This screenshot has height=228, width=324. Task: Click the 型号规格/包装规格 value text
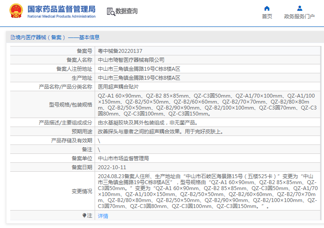pyautogui.click(x=207, y=105)
